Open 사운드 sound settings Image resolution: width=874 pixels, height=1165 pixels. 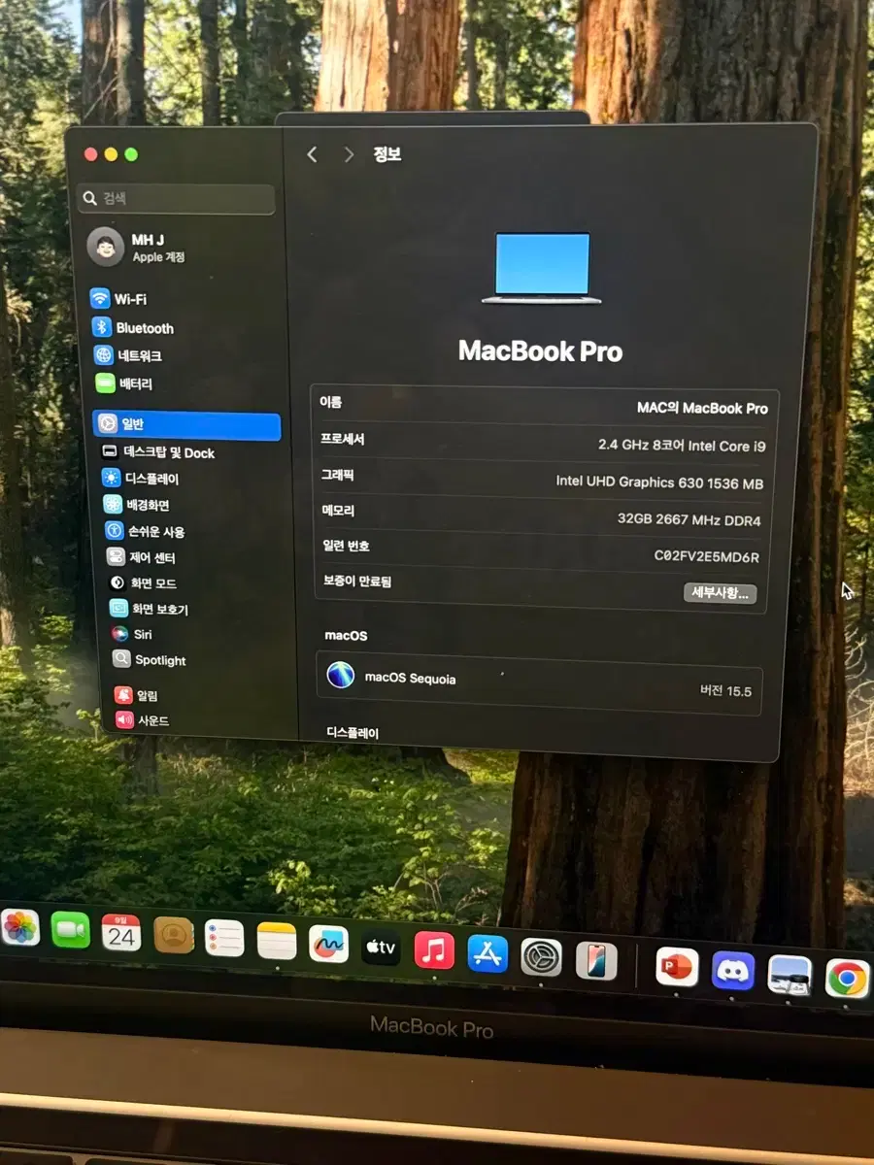143,720
